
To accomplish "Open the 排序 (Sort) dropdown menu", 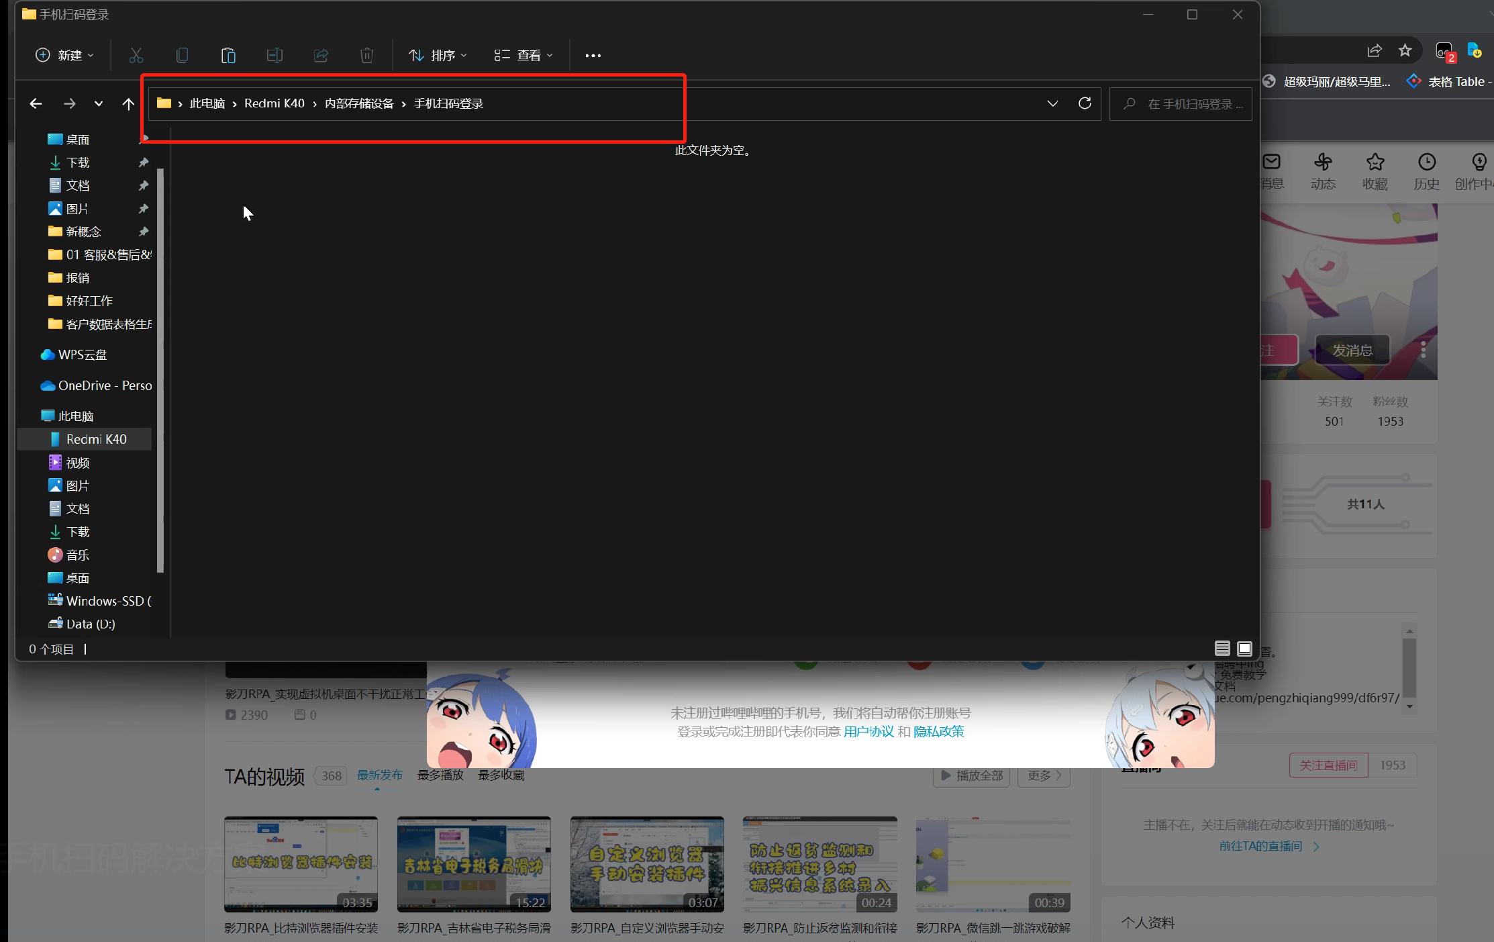I will click(x=438, y=55).
